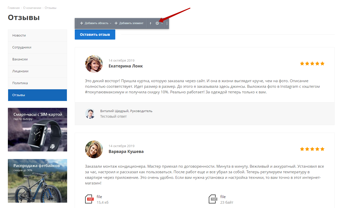340x208 pixels.
Task: Click Екатерина Лонк avatar photo
Action: (94, 64)
